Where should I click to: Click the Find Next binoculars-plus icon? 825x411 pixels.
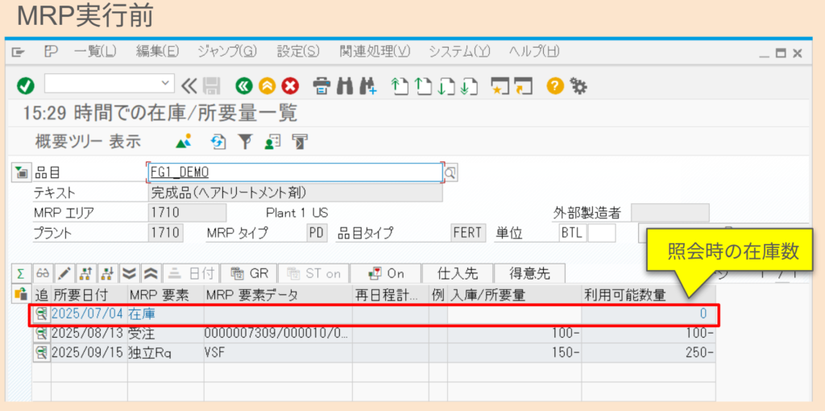click(x=368, y=85)
